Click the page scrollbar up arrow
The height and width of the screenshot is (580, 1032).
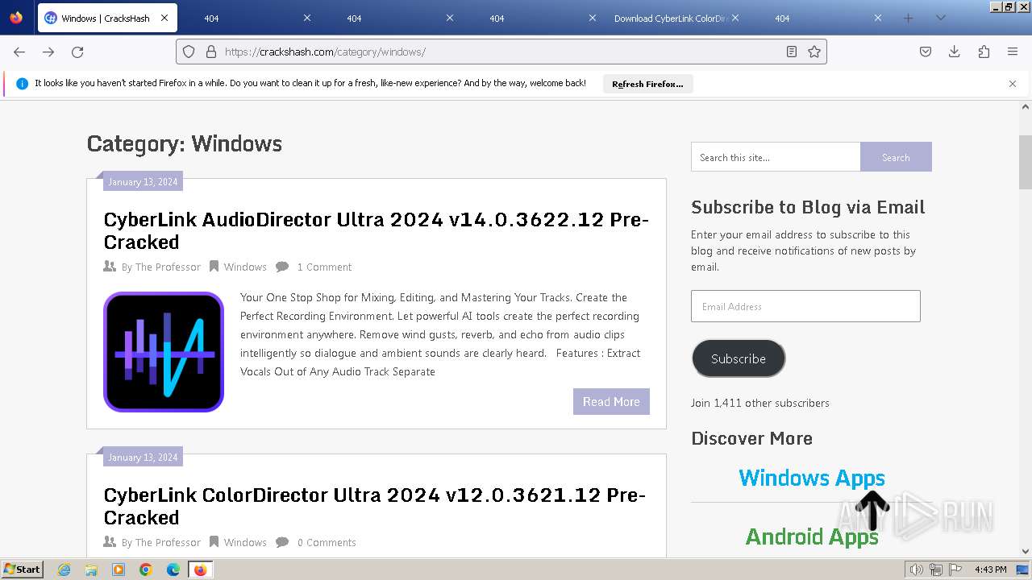(1026, 106)
